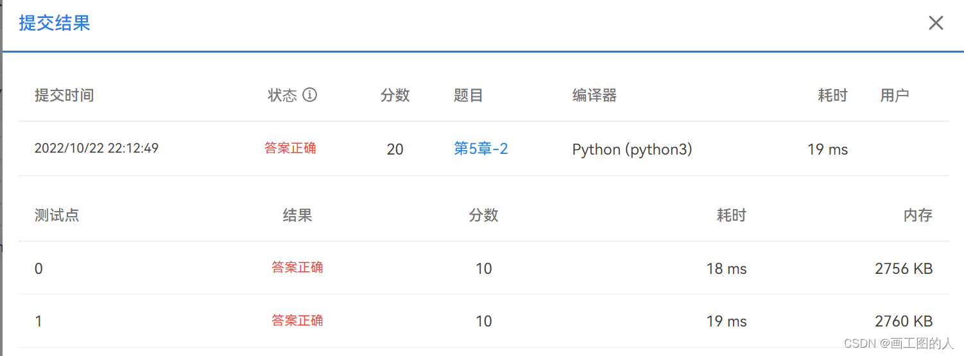The height and width of the screenshot is (356, 964).
Task: Select test point 0 row
Action: (484, 268)
